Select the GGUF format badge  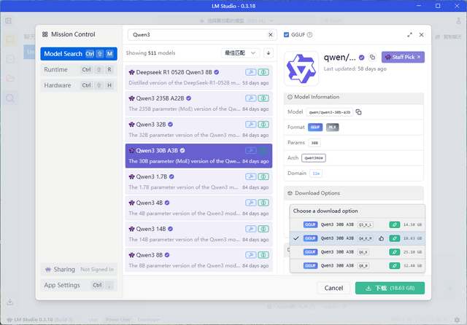(315, 128)
